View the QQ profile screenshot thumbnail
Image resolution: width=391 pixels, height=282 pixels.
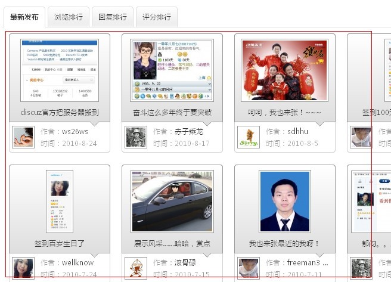click(x=172, y=70)
